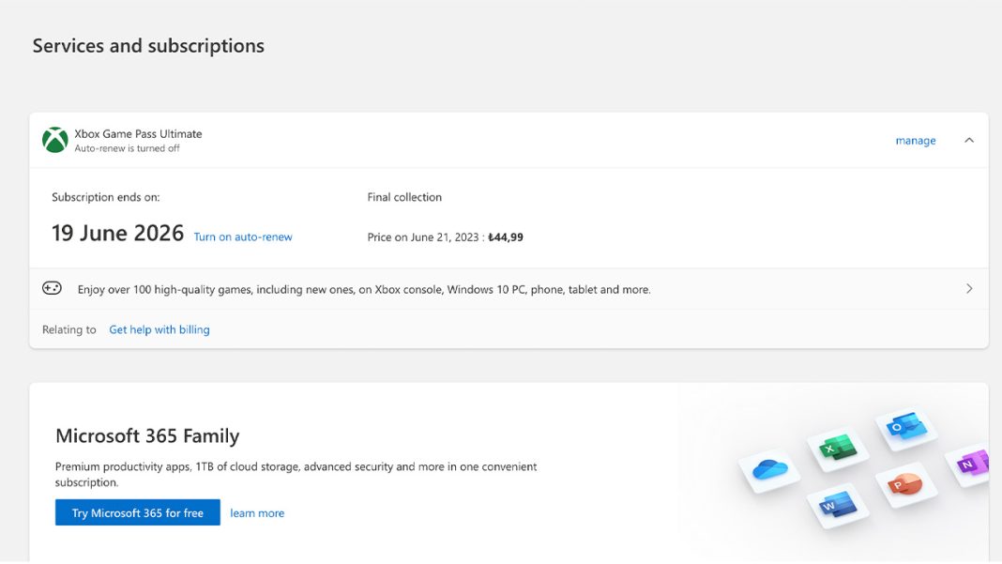Screen dimensions: 1002x564
Task: Click the OneDrive cloud icon
Action: tap(769, 468)
